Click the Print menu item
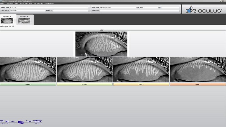This screenshot has width=226, height=127. 31,3
